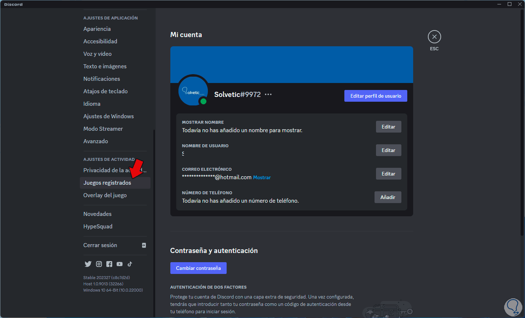525x318 pixels.
Task: Open Discord's TikTok page icon
Action: (130, 264)
